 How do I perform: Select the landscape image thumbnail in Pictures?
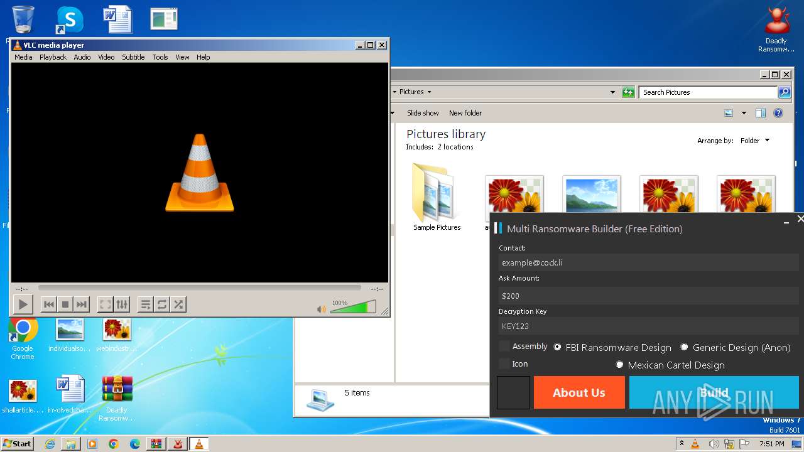point(592,195)
